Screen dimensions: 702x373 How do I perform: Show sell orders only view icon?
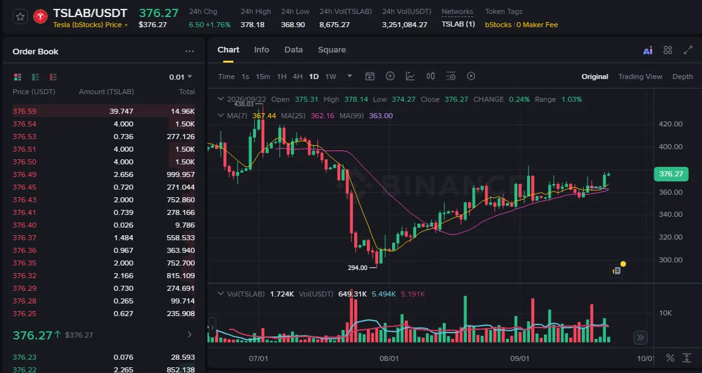click(53, 77)
